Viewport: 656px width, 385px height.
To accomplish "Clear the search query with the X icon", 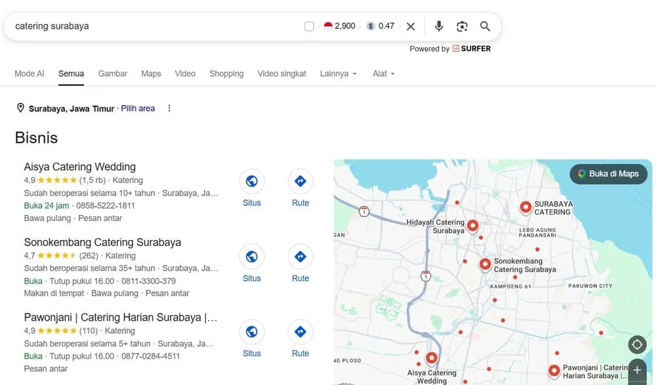I will 411,26.
